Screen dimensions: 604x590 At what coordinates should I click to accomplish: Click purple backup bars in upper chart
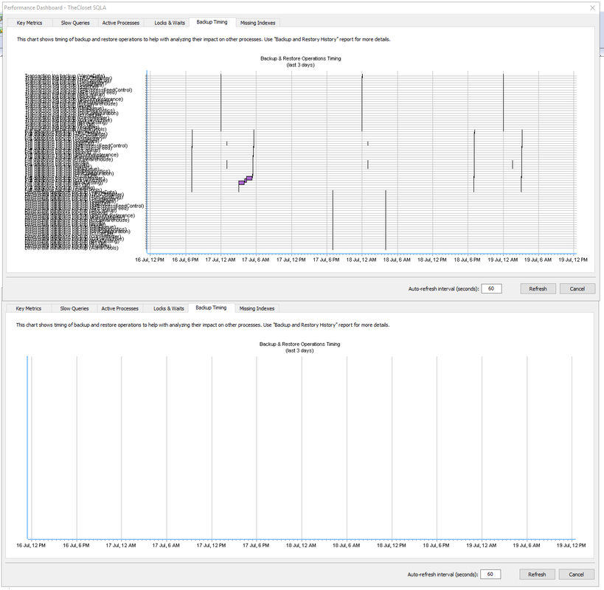[246, 180]
